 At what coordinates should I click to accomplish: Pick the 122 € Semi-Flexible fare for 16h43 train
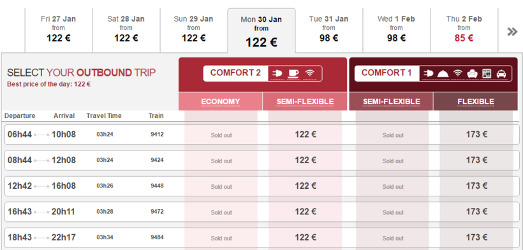[x=306, y=211]
